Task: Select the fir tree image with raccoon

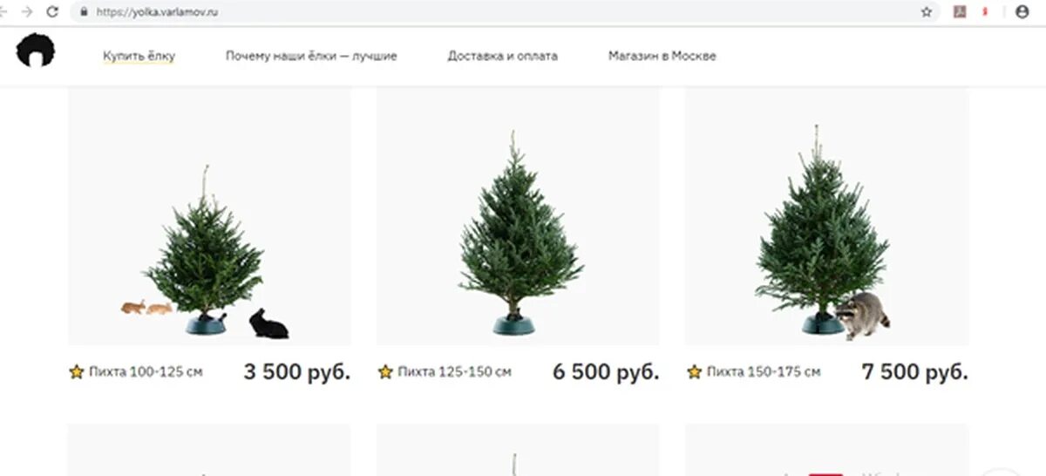Action: point(826,216)
